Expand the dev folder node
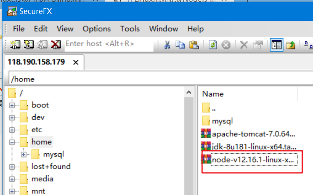The height and width of the screenshot is (195, 313). 12,118
